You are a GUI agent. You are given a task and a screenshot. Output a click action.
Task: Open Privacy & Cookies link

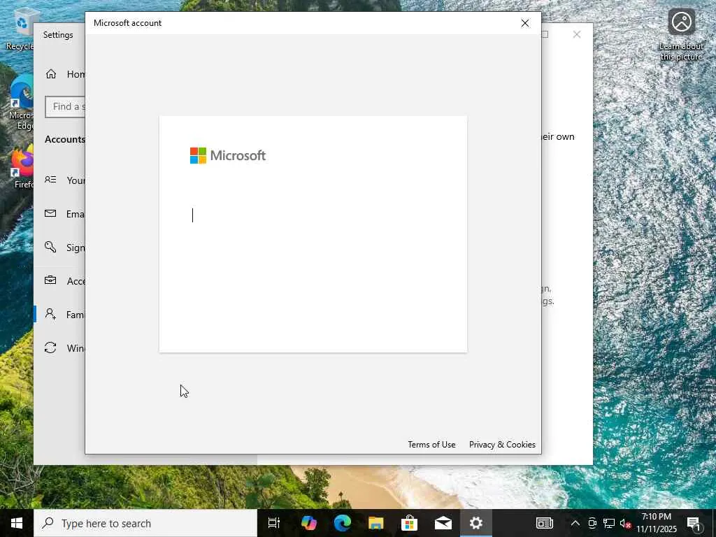(502, 444)
